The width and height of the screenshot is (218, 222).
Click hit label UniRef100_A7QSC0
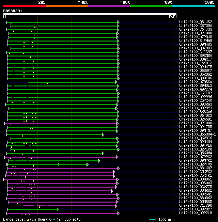[196, 82]
